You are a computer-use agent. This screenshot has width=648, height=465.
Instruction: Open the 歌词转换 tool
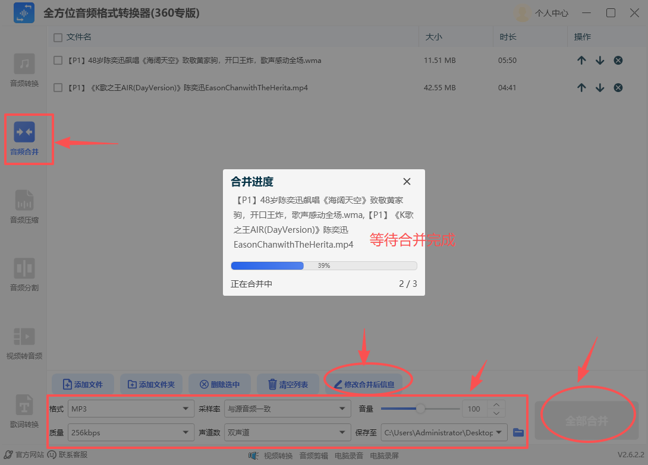(x=24, y=412)
